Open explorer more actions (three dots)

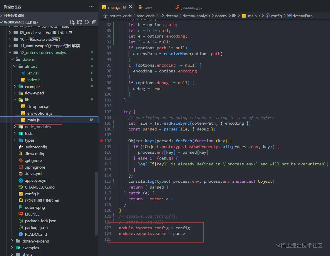coord(91,7)
